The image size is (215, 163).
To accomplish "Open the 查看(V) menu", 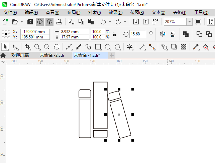I will [x=52, y=13].
